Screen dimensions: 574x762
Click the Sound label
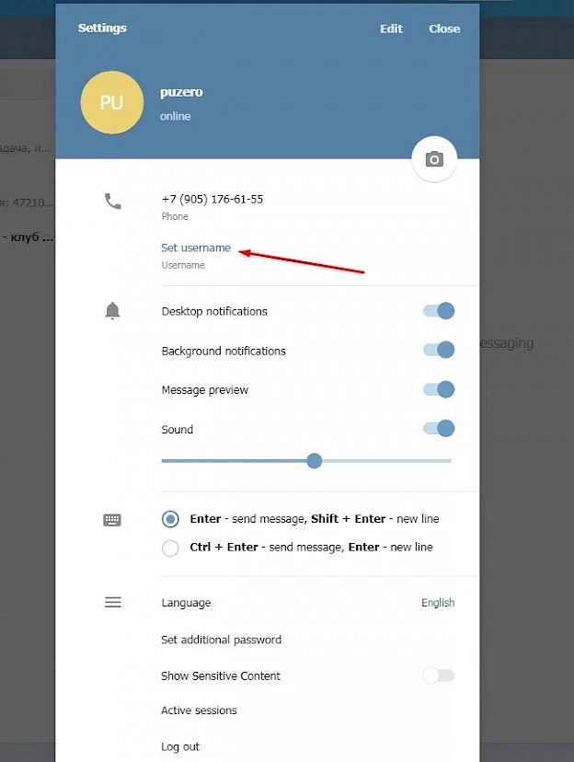click(x=178, y=430)
